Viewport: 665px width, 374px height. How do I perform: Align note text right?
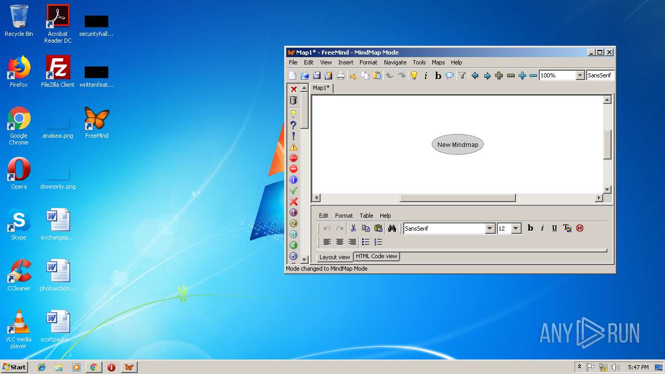pos(352,242)
